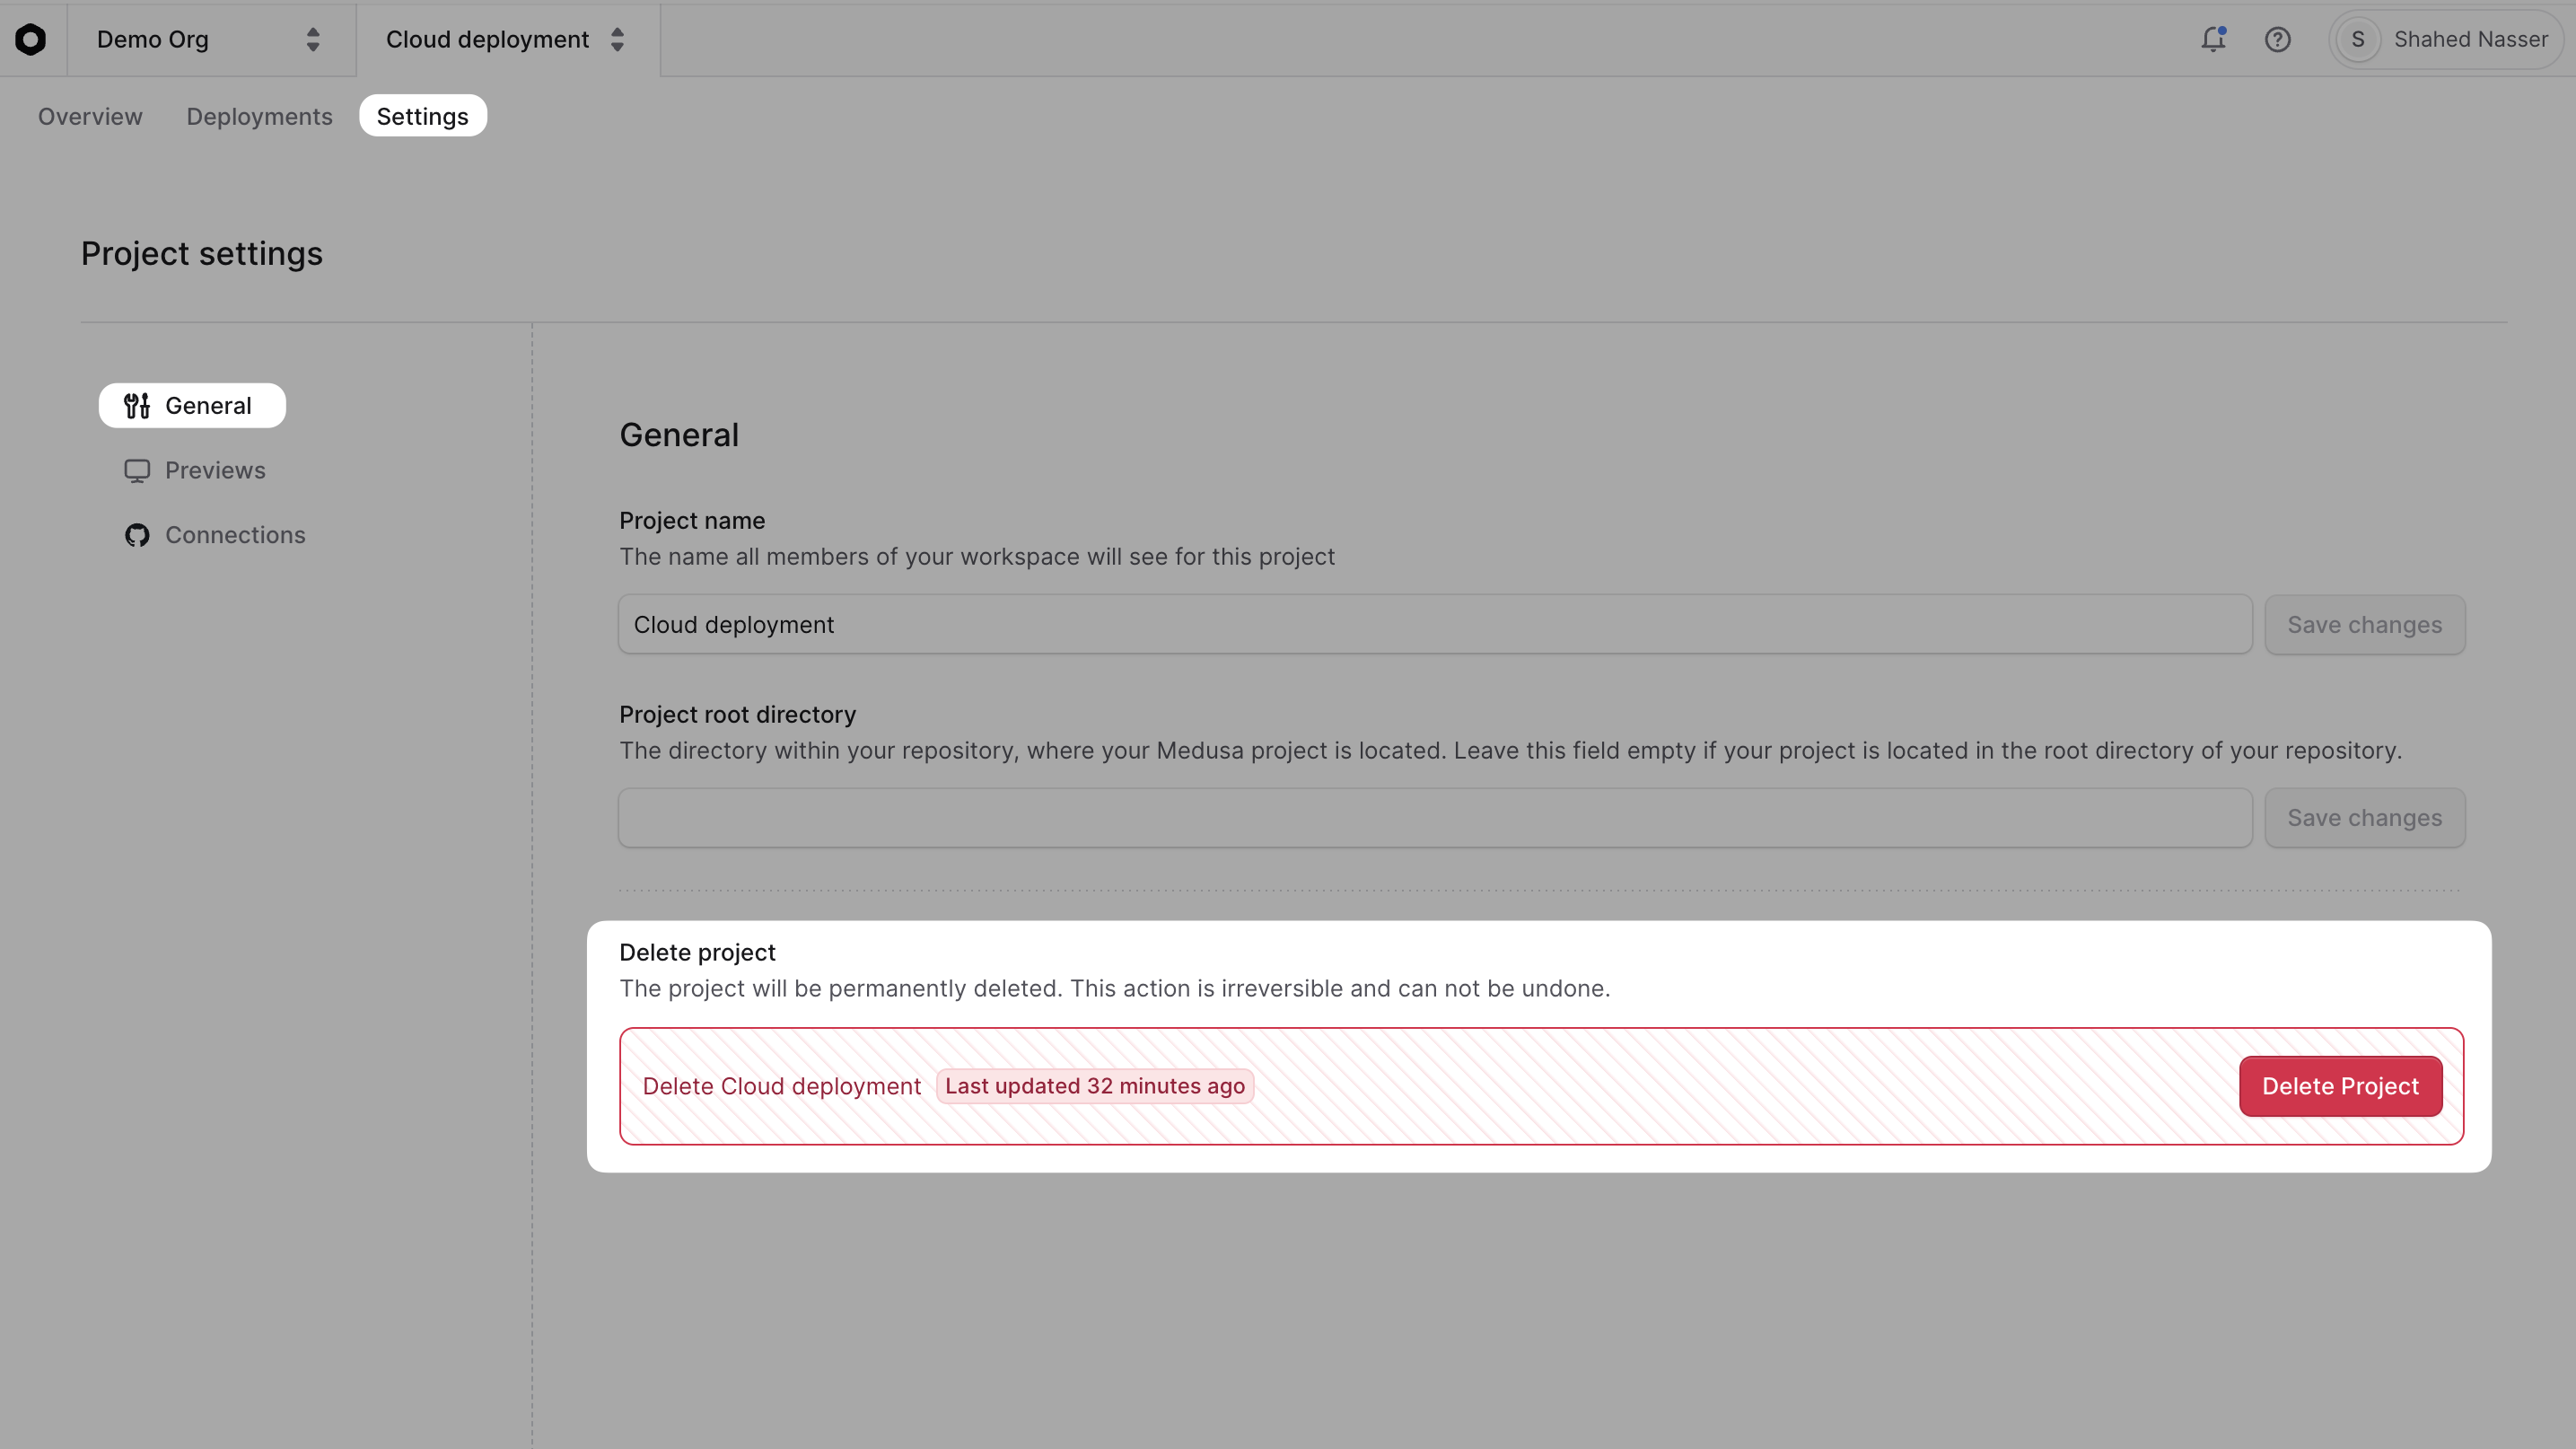Click the GitHub icon beside Connections
2576x1449 pixels.
point(137,535)
